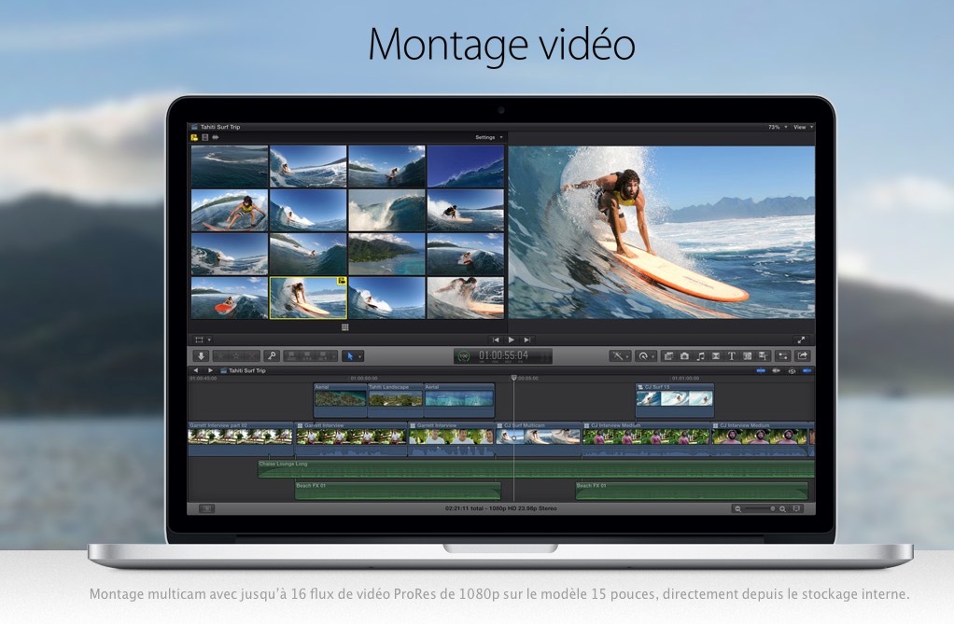The height and width of the screenshot is (624, 954).
Task: Go back in timeline history arrow
Action: [x=196, y=370]
